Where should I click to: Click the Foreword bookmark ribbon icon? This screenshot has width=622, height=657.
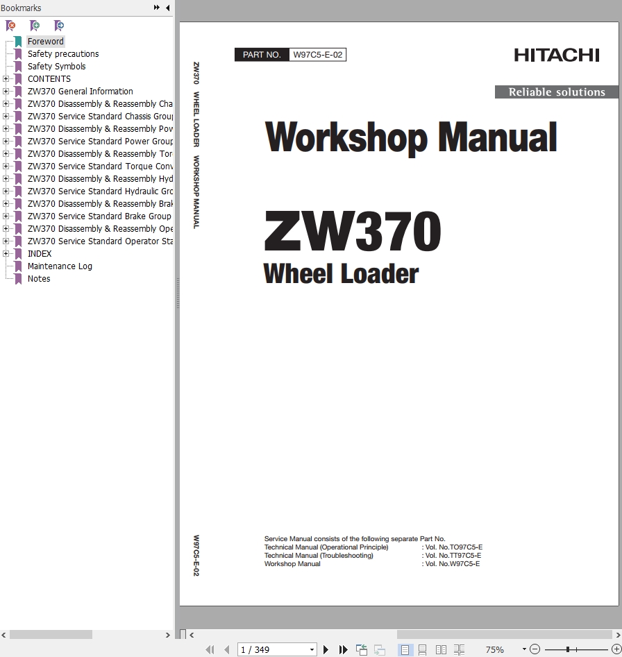pyautogui.click(x=18, y=42)
